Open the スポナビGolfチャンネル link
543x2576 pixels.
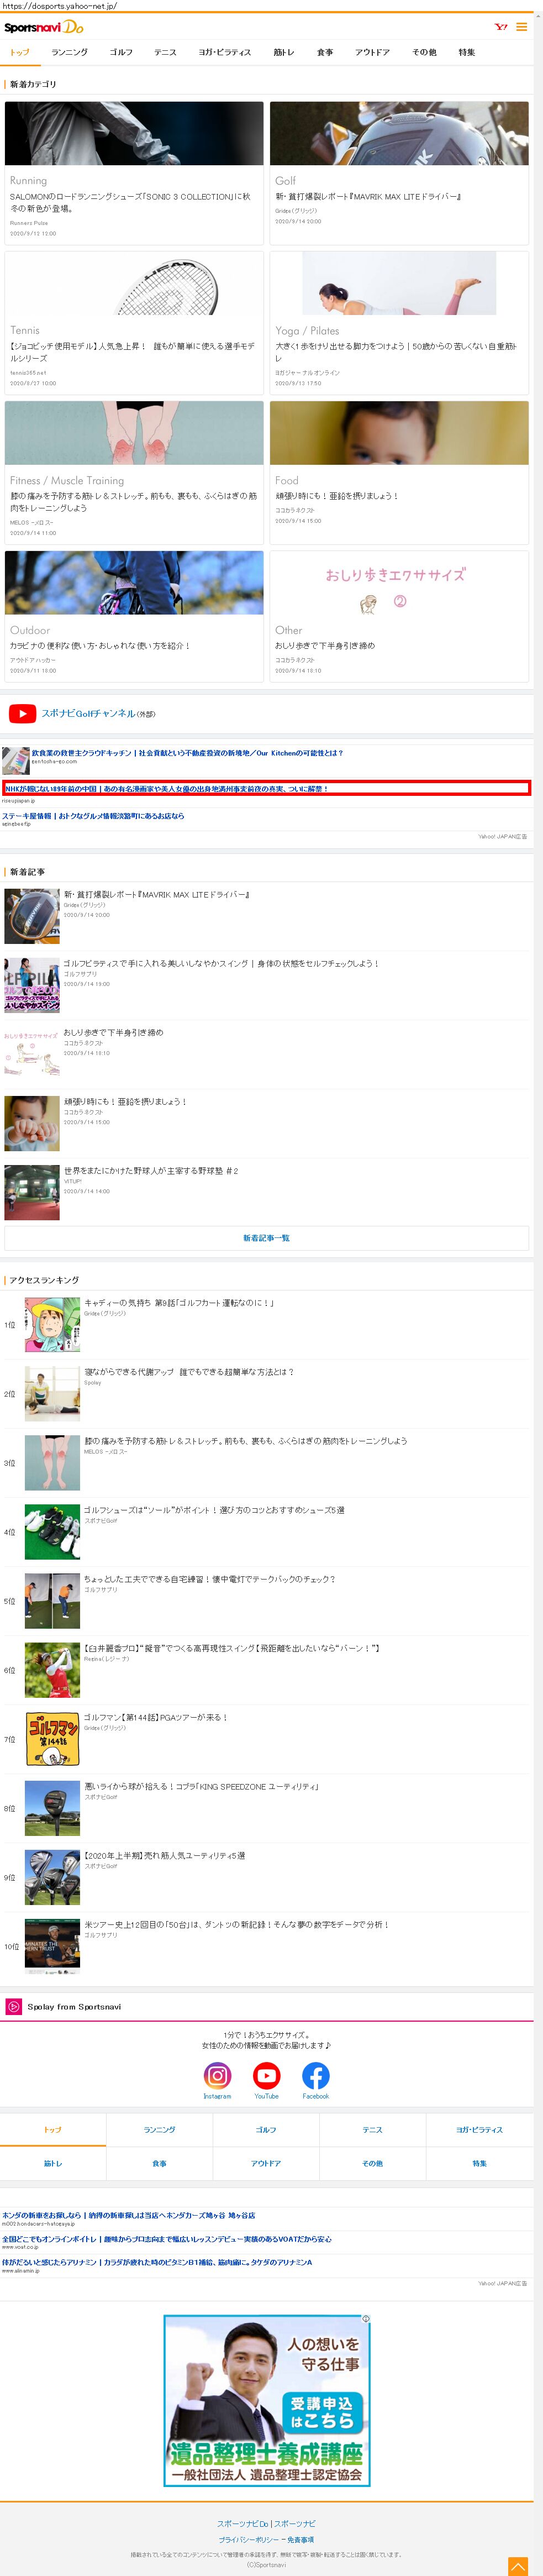[88, 713]
